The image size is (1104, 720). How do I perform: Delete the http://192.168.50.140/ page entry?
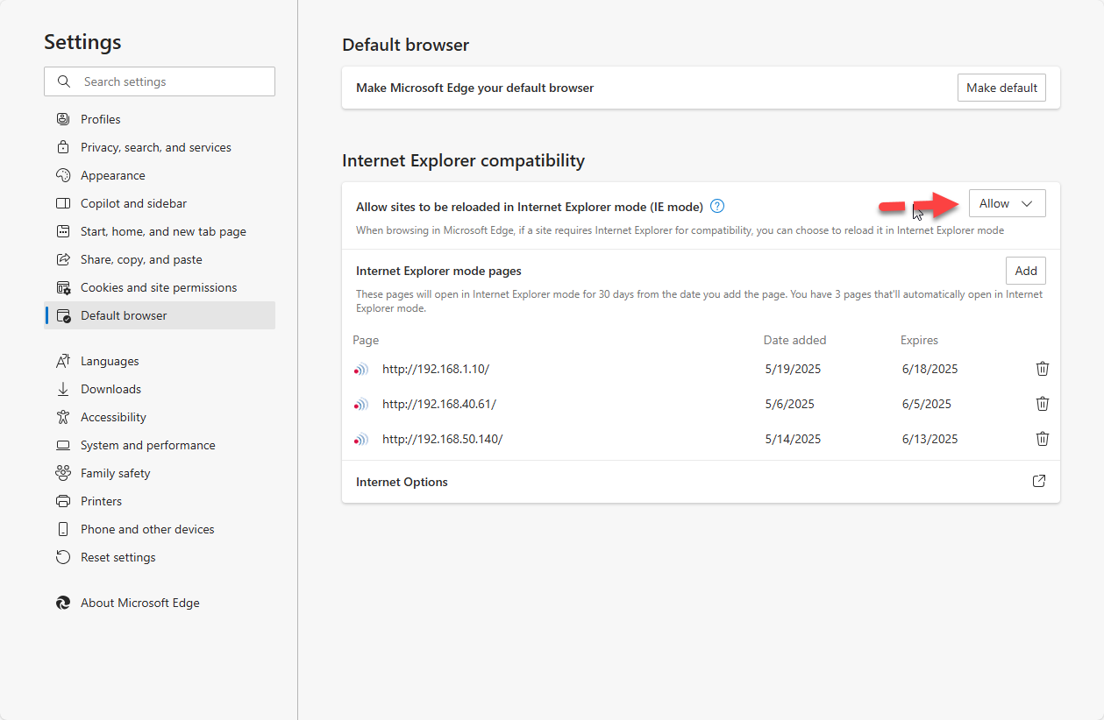(1043, 439)
